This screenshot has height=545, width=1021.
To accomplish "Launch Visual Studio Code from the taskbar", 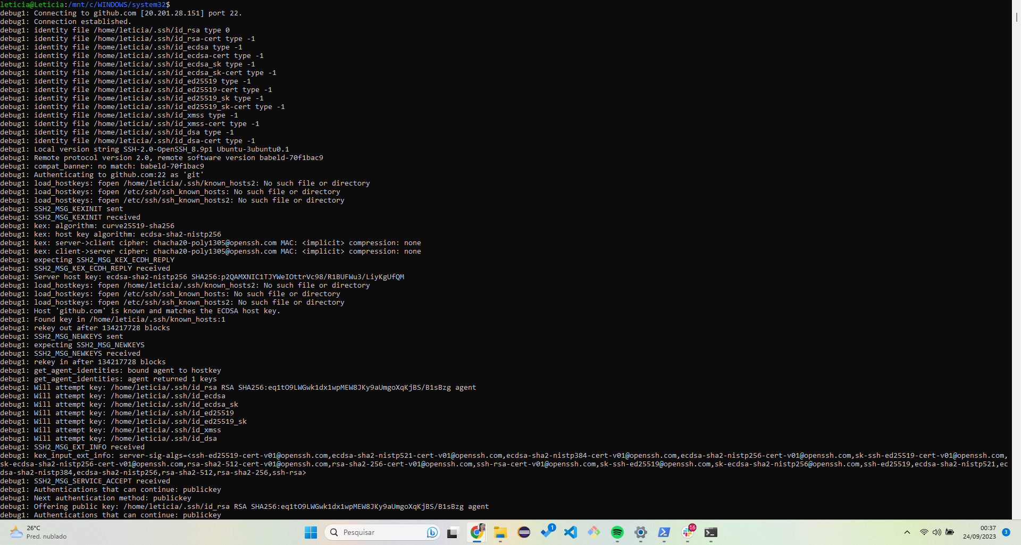I will tap(571, 532).
